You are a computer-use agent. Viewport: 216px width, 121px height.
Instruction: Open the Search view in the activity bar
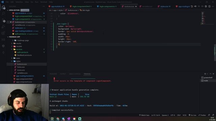point(3,13)
